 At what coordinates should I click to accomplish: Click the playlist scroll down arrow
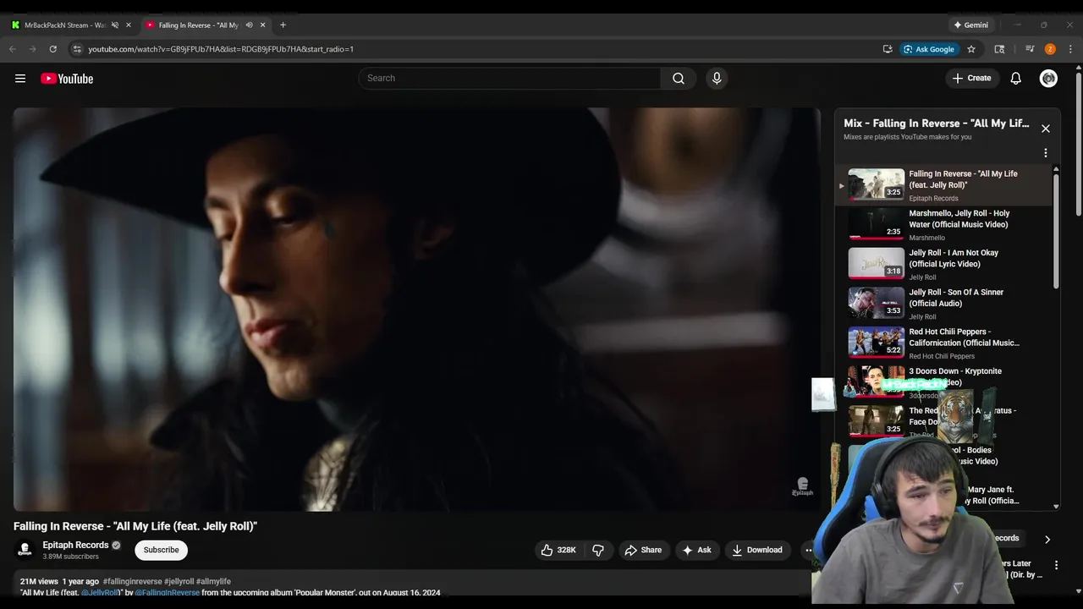point(1056,507)
